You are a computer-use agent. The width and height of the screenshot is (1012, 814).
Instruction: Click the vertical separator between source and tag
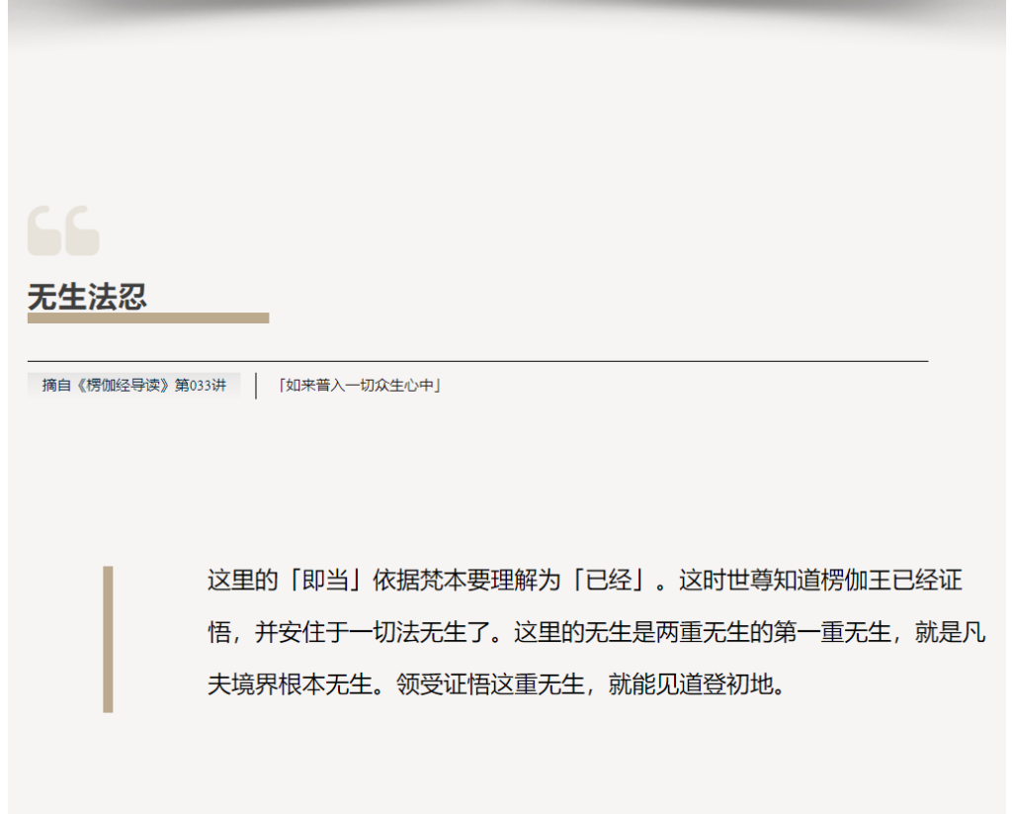pyautogui.click(x=256, y=386)
